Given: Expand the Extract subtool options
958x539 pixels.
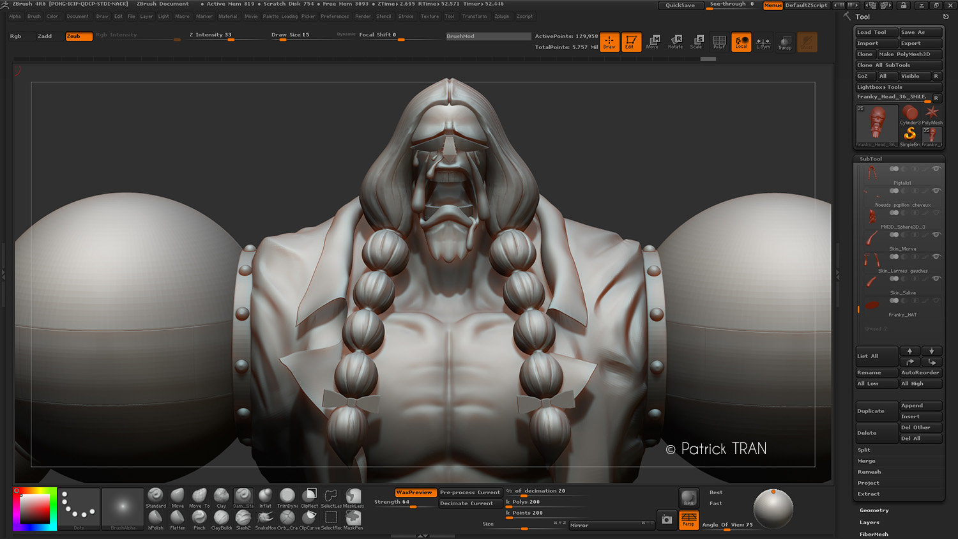Looking at the screenshot, I should click(869, 494).
